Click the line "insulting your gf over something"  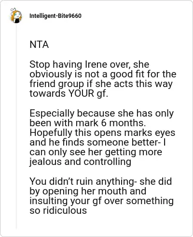[102, 201]
